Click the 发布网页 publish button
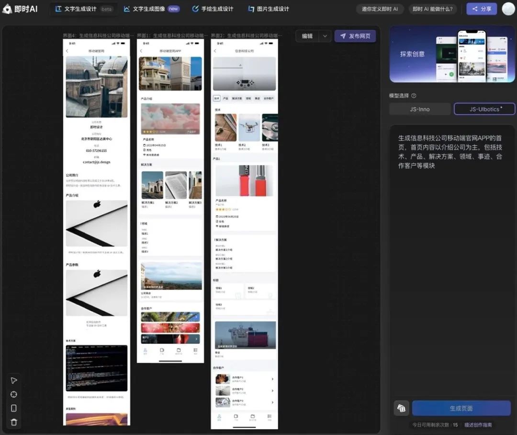Image resolution: width=517 pixels, height=435 pixels. click(355, 36)
